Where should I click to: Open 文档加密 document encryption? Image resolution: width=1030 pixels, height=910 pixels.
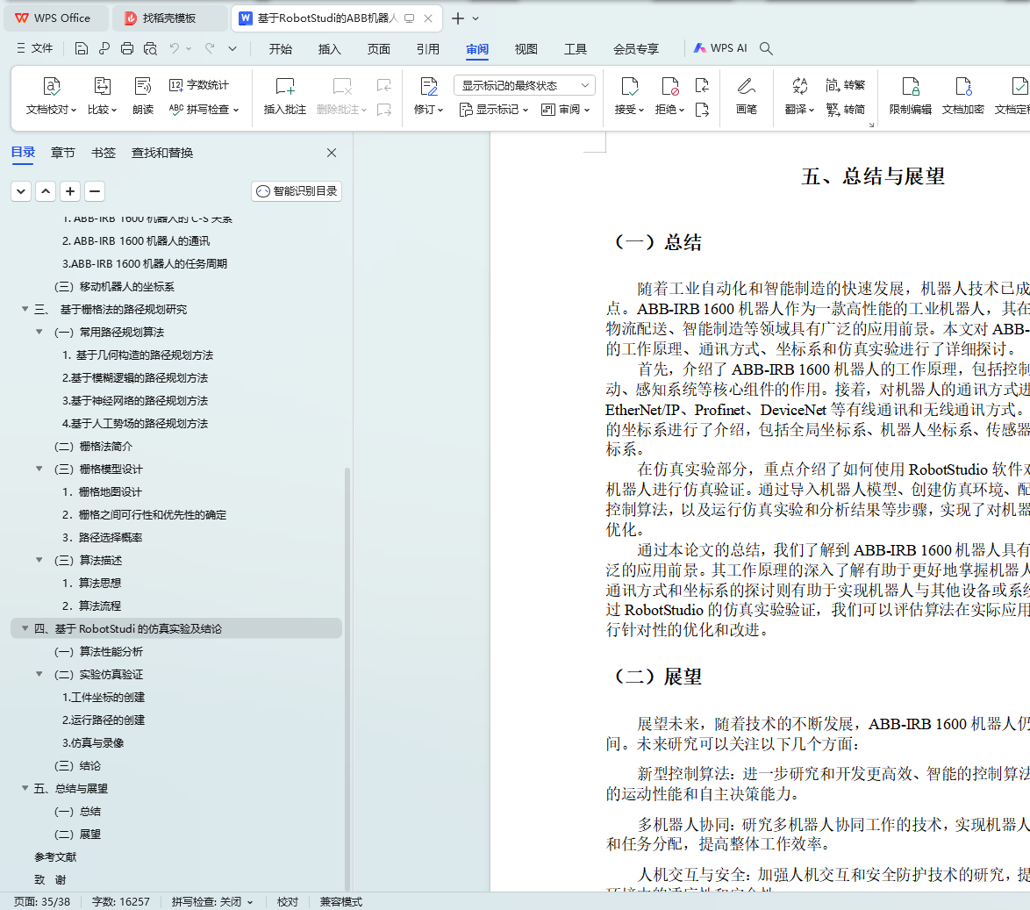[963, 96]
